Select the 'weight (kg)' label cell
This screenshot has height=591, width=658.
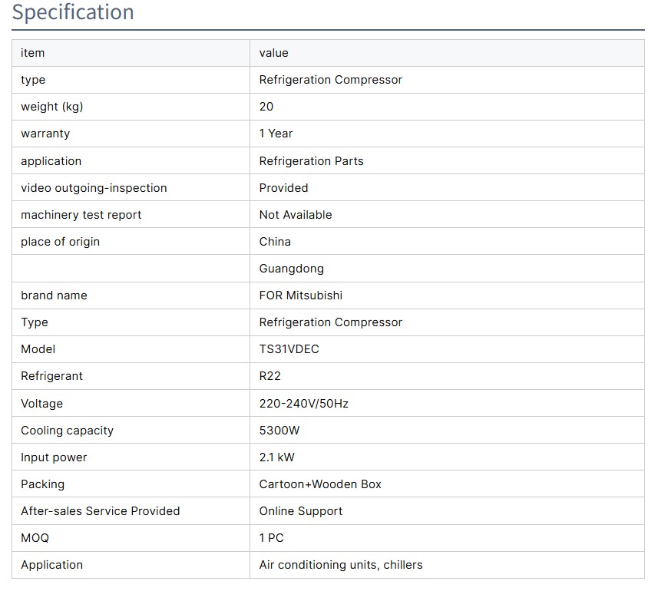[51, 107]
